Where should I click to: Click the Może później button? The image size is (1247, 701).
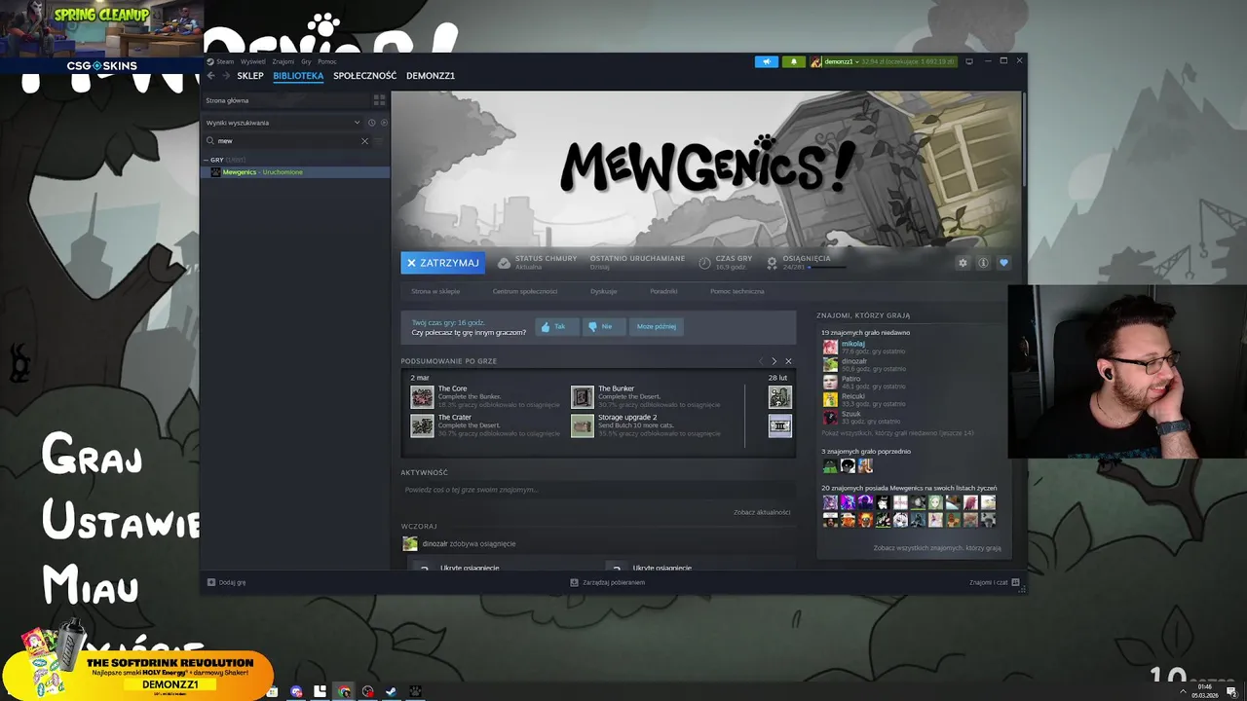(x=657, y=327)
